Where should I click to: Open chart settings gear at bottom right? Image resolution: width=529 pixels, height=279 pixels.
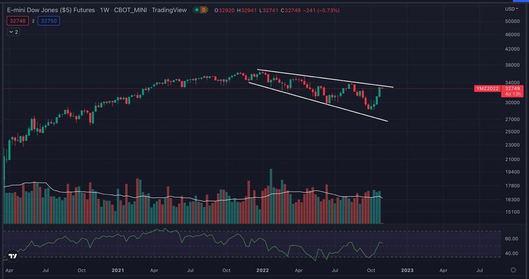(x=513, y=270)
